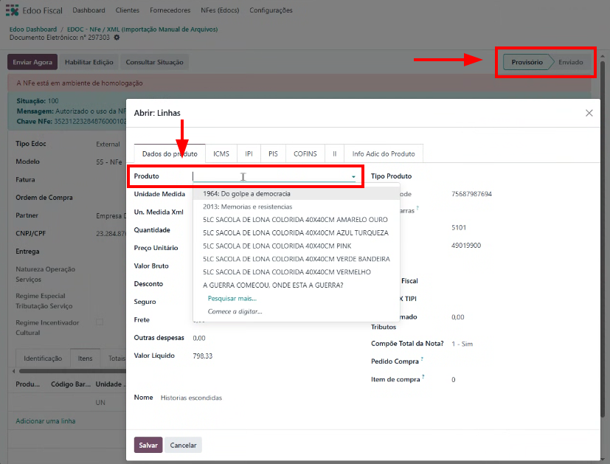Click the Cancelar button
Viewport: 610px width, 464px height.
[183, 445]
